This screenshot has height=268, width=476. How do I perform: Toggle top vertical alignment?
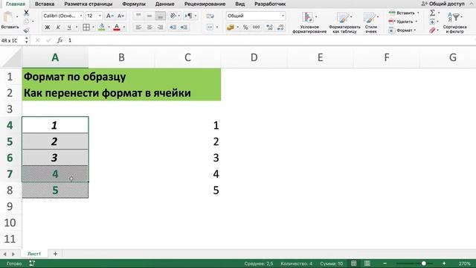pos(138,16)
